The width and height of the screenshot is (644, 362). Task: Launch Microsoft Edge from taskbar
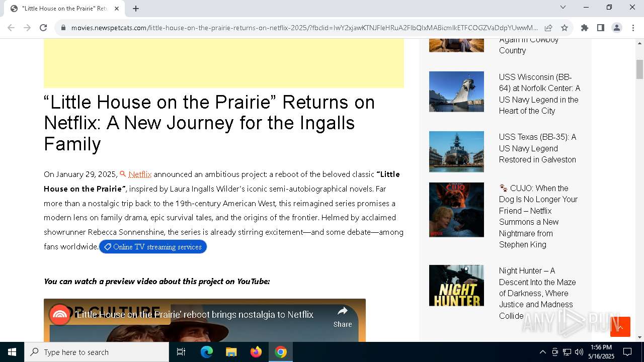pyautogui.click(x=207, y=352)
